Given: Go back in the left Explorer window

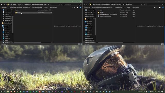Looking at the screenshot, I should (x=2, y=4).
